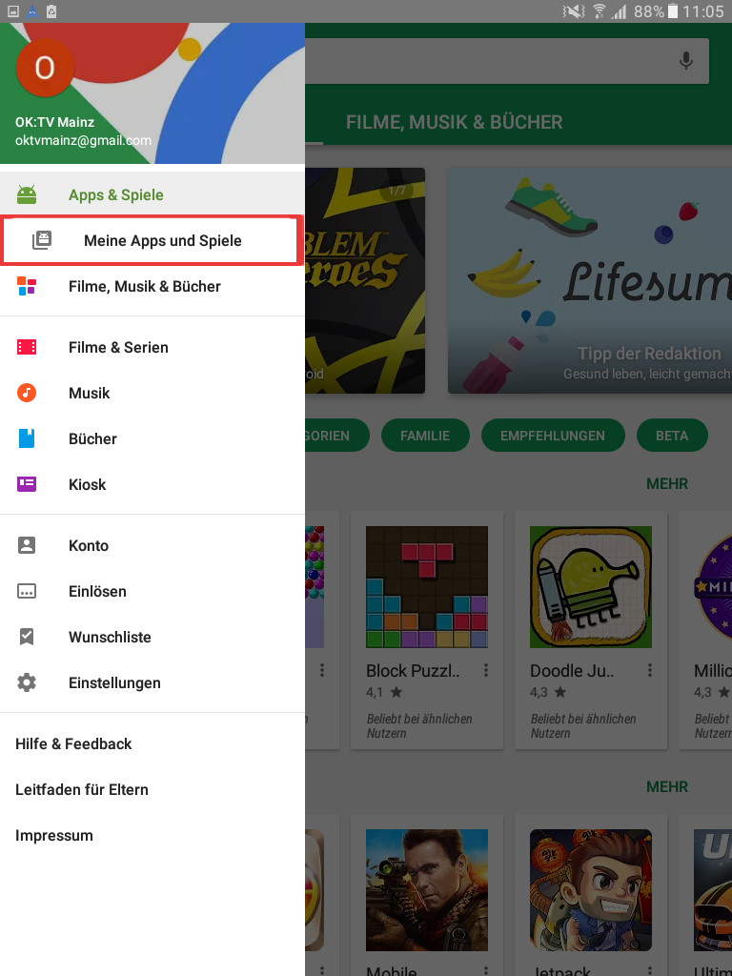The height and width of the screenshot is (976, 732).
Task: Tap the battery status indicator
Action: click(672, 11)
